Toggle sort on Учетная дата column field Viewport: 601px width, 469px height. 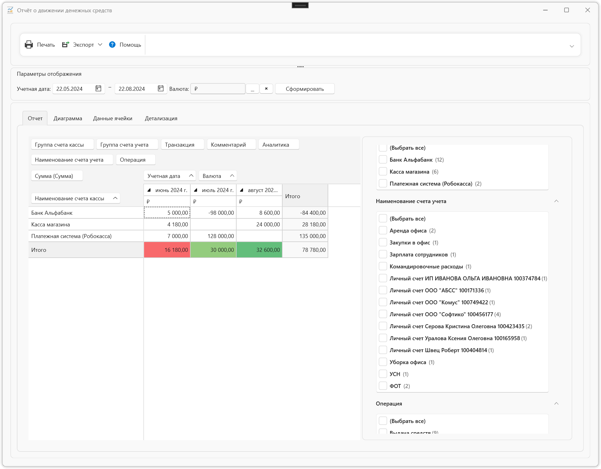point(169,176)
